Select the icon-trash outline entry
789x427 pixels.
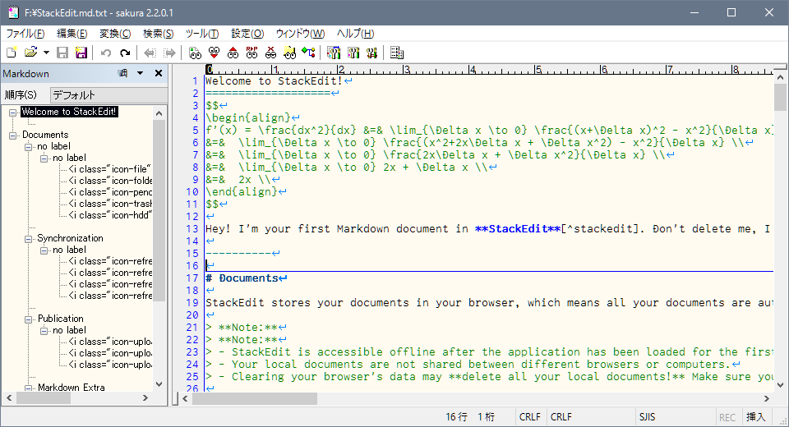pyautogui.click(x=109, y=204)
